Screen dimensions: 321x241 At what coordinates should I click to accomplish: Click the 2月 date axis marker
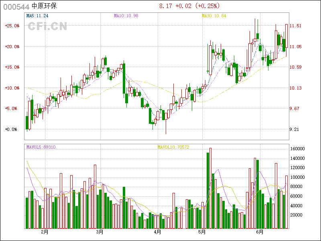45,232
